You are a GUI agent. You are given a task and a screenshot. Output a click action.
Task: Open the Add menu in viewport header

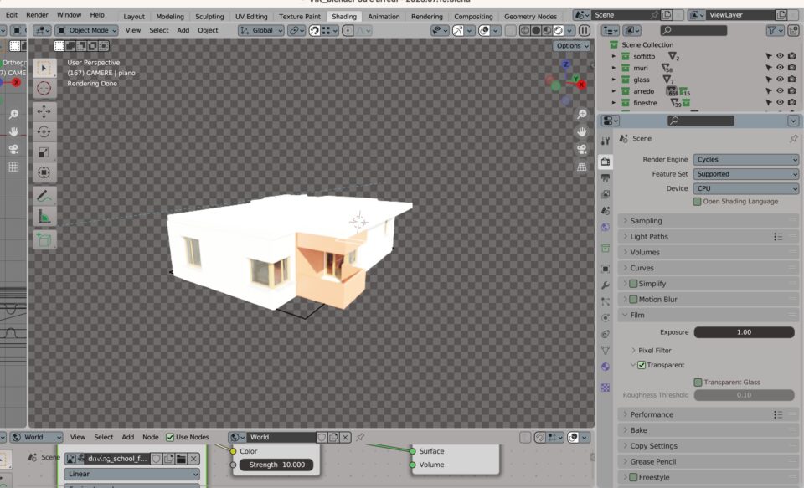tap(183, 30)
